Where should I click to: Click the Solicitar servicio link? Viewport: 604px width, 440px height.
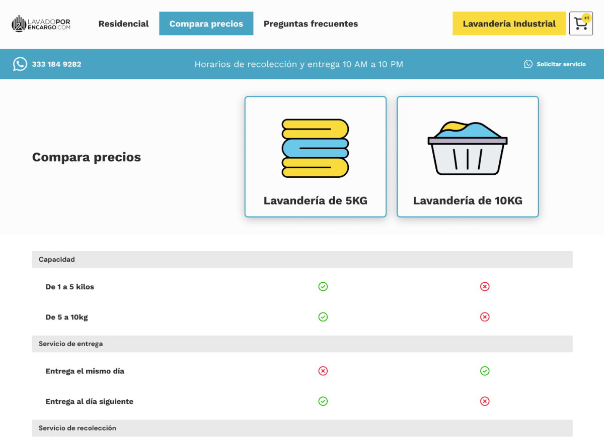(x=561, y=64)
